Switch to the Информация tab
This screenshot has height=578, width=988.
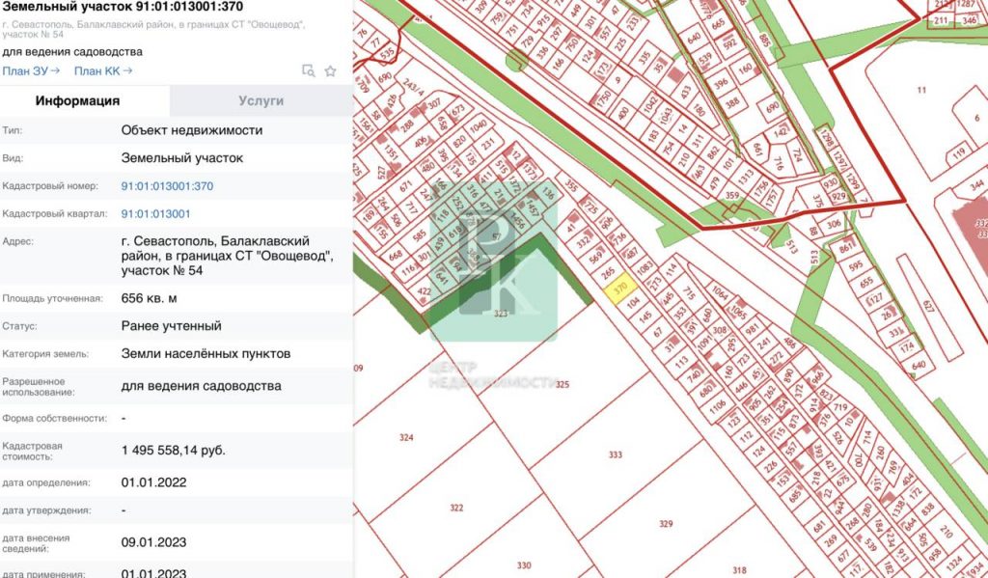coord(77,101)
